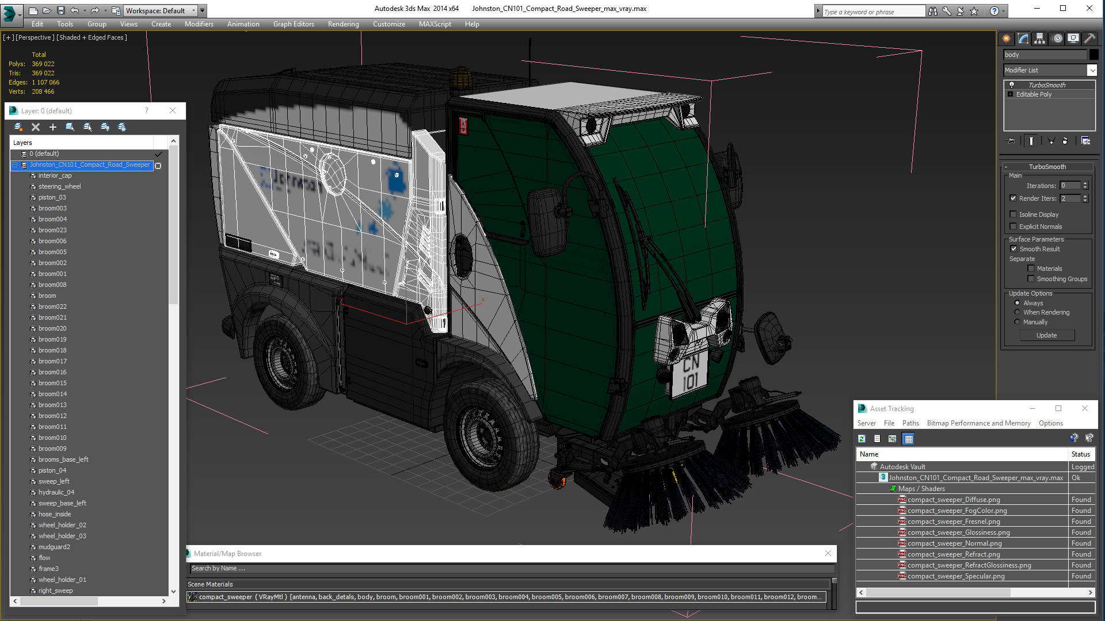Open Bitmap Performance and Memory menu
Screen dimensions: 1105x621
click(x=978, y=423)
